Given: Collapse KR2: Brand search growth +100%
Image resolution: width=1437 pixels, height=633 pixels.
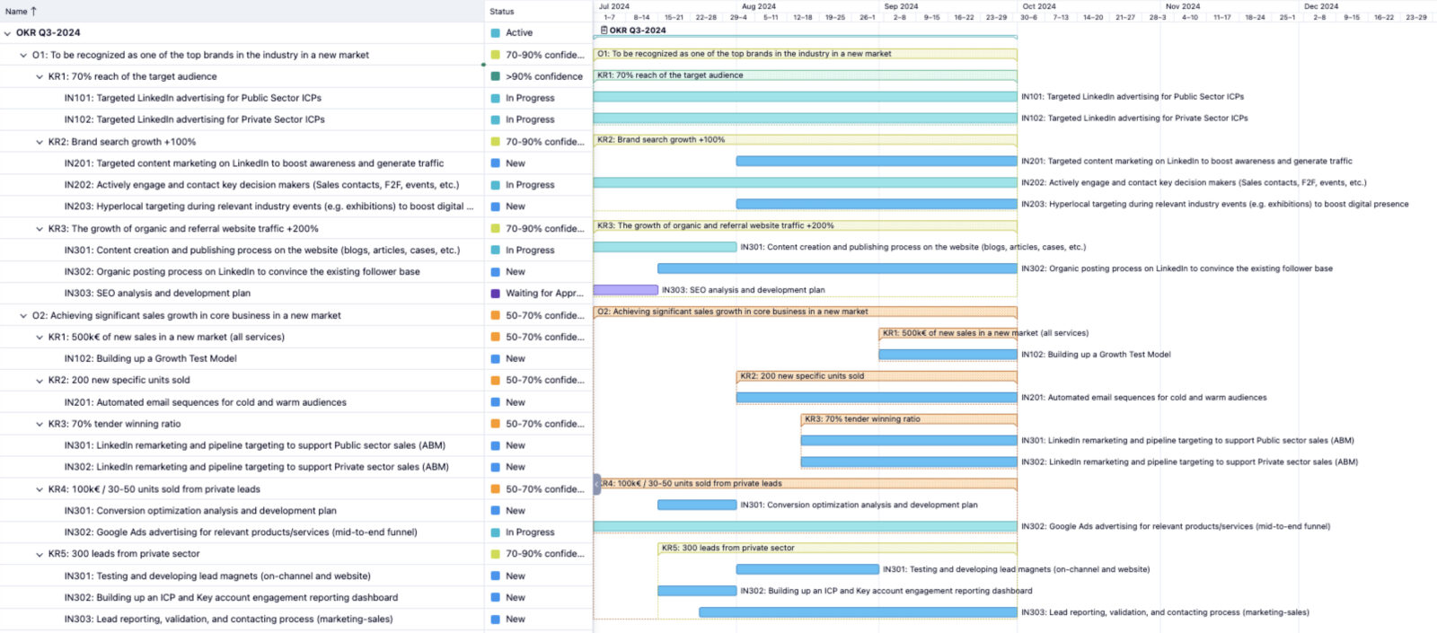Looking at the screenshot, I should coord(40,142).
